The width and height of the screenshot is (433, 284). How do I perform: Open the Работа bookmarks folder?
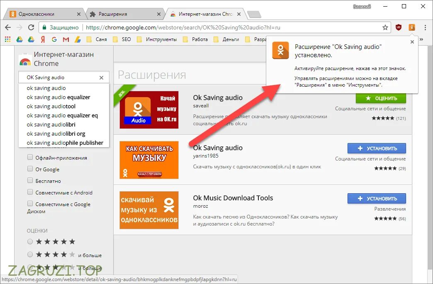coord(195,39)
